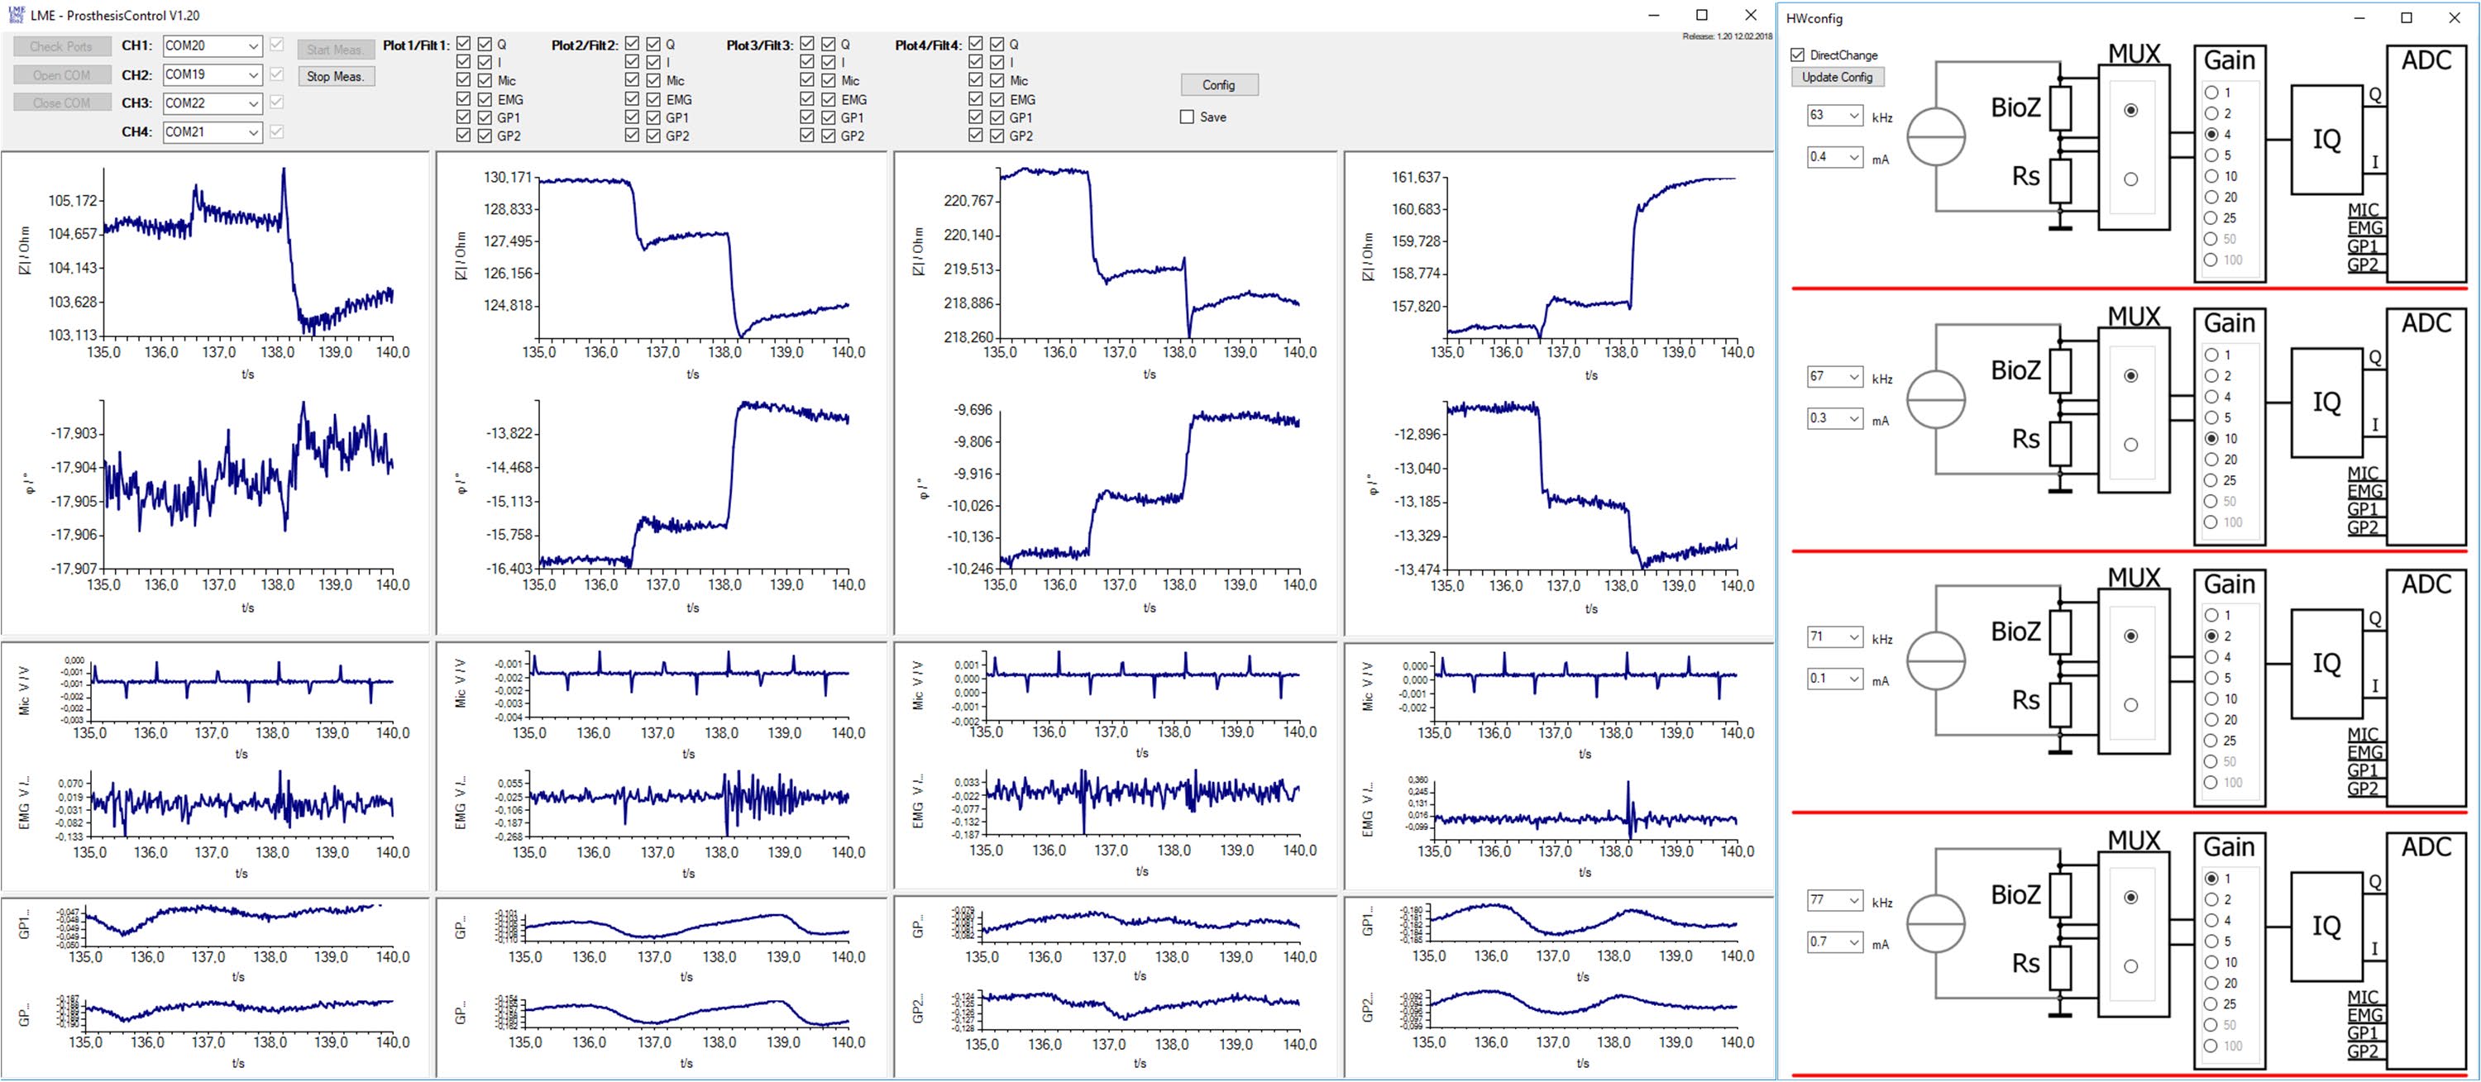Viewport: 2481px width, 1082px height.
Task: Select gain 4 in third channel
Action: point(2211,656)
